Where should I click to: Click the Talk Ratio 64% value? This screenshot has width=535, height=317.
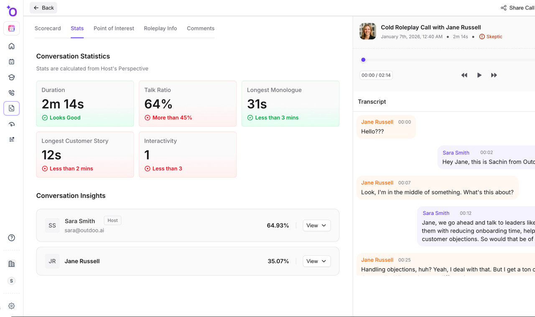pyautogui.click(x=158, y=104)
